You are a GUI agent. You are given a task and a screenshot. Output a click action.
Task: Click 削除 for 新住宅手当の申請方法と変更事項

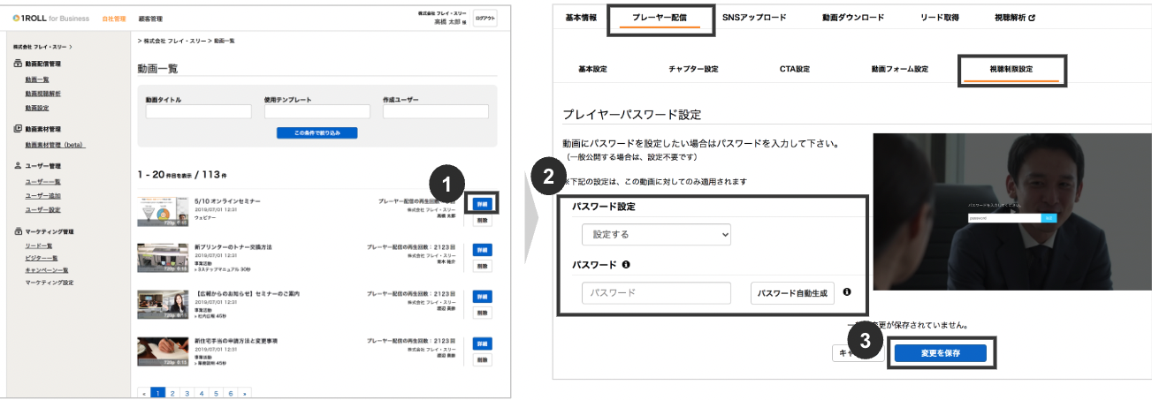[x=483, y=359]
